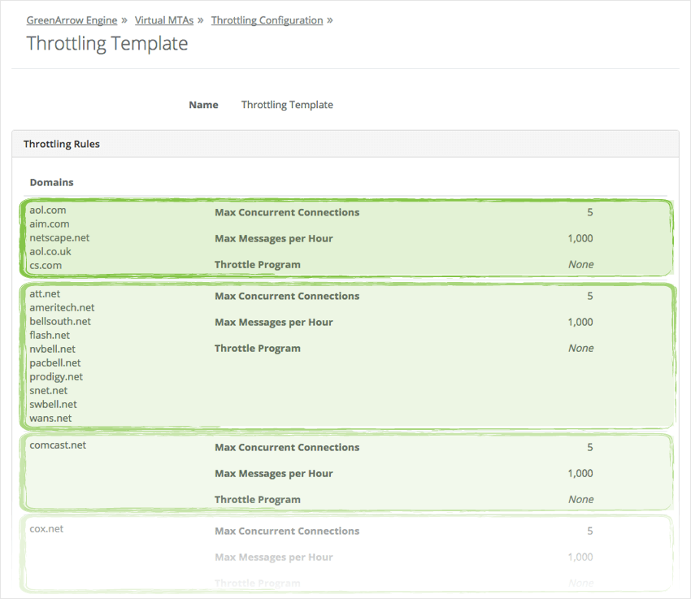Select the att.net domain entry
691x599 pixels.
(45, 294)
